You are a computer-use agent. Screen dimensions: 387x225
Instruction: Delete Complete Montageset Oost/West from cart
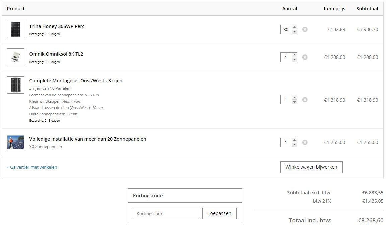[305, 100]
